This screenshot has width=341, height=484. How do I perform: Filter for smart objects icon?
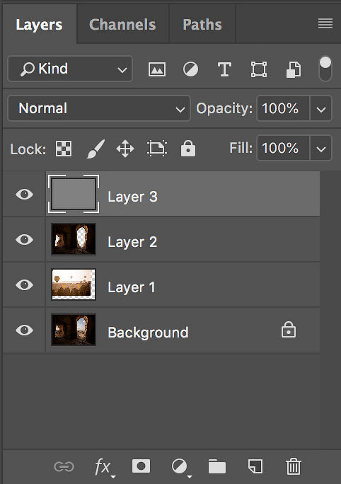pos(293,69)
